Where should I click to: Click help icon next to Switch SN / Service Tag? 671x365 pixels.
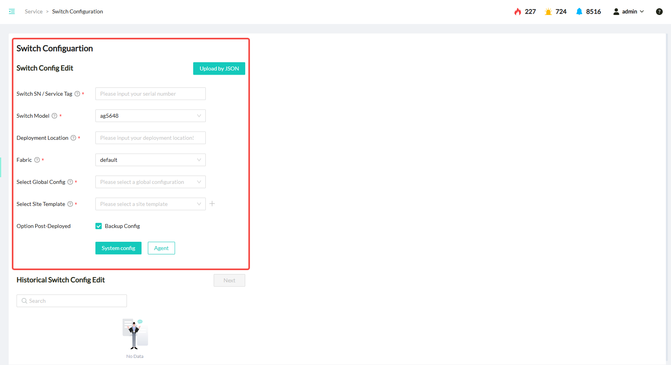click(77, 94)
